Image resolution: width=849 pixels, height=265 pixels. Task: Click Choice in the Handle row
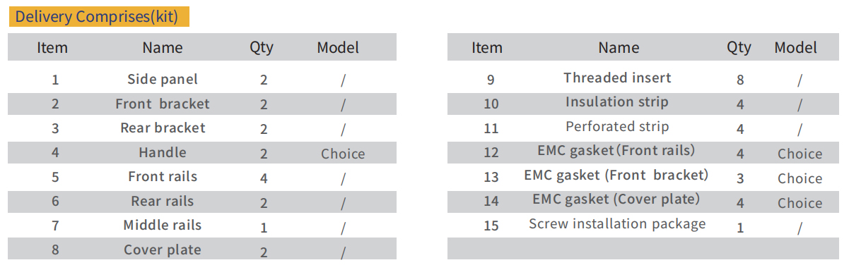coord(343,154)
